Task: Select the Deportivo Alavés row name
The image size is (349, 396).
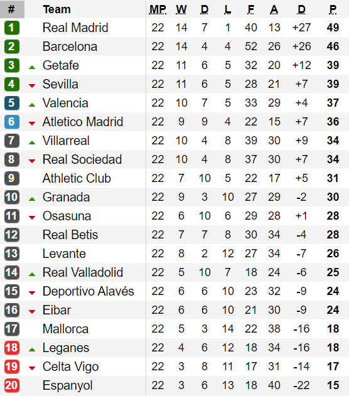Action: (88, 291)
